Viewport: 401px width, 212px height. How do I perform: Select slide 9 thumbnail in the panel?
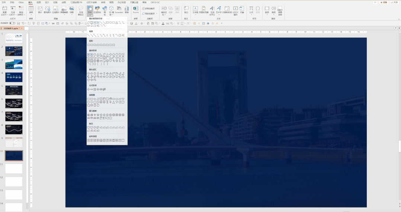[x=14, y=142]
